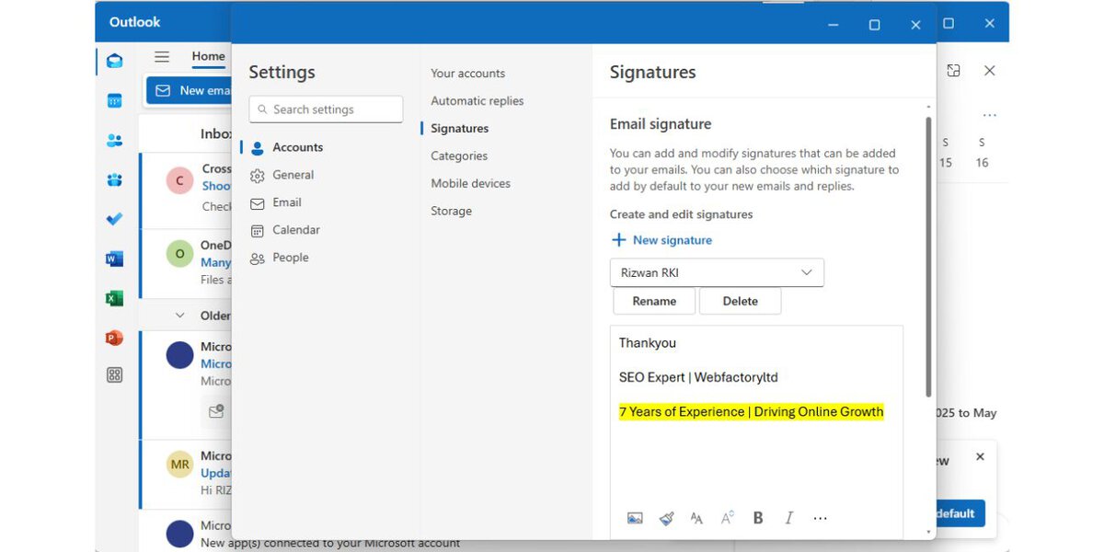Click the Thankyou line in signature
The width and height of the screenshot is (1104, 552).
point(648,343)
